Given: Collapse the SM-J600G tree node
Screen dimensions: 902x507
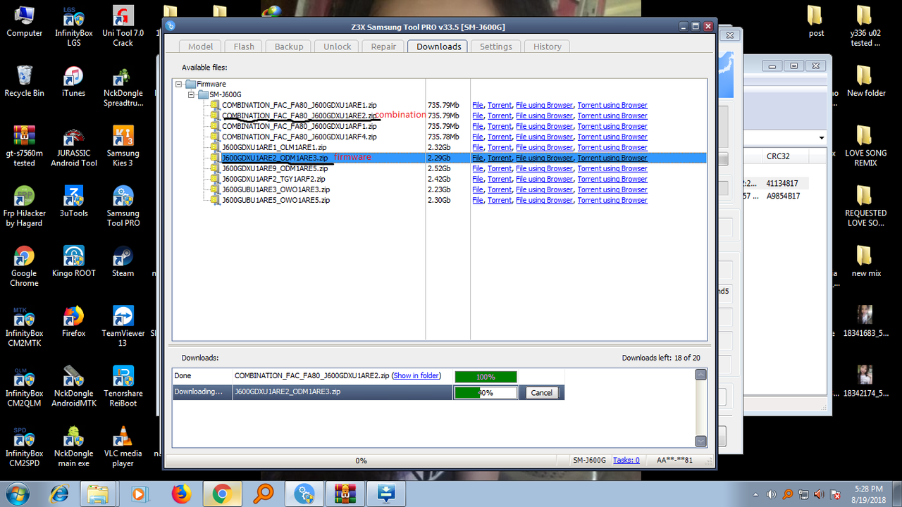Looking at the screenshot, I should (x=191, y=94).
